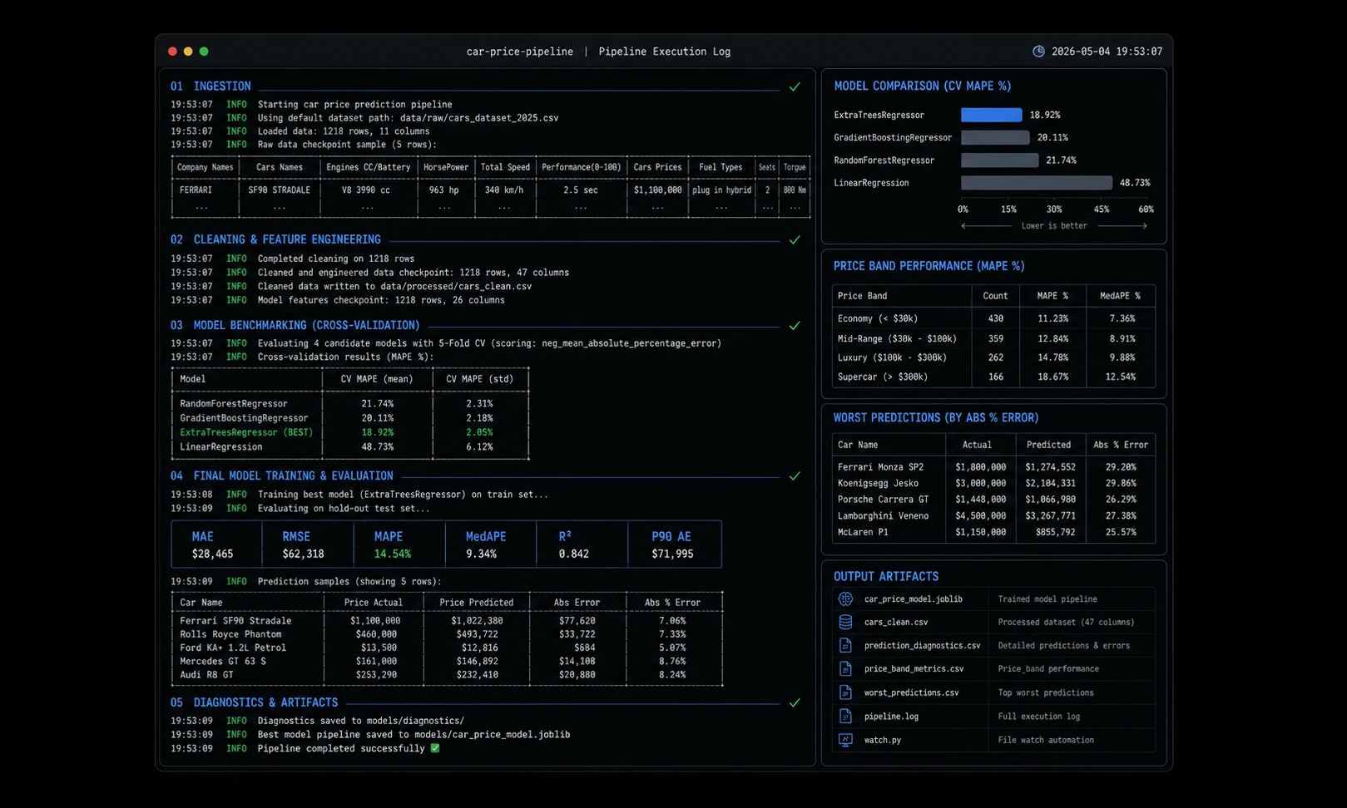The width and height of the screenshot is (1347, 808).
Task: Click the file icon beside pipeline.log
Action: click(x=845, y=716)
